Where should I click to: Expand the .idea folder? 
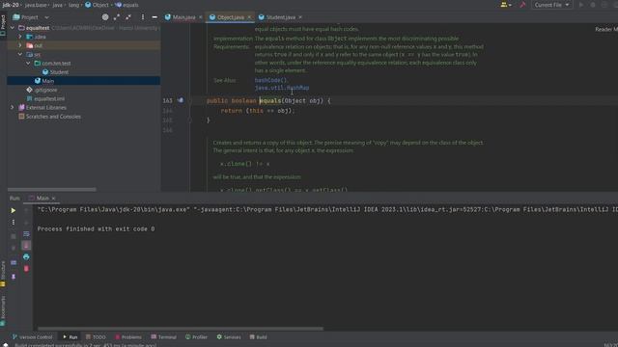pos(20,37)
